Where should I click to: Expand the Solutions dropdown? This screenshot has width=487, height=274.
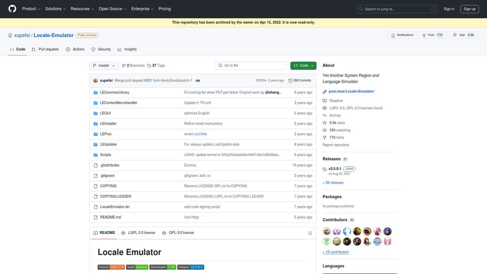55,9
